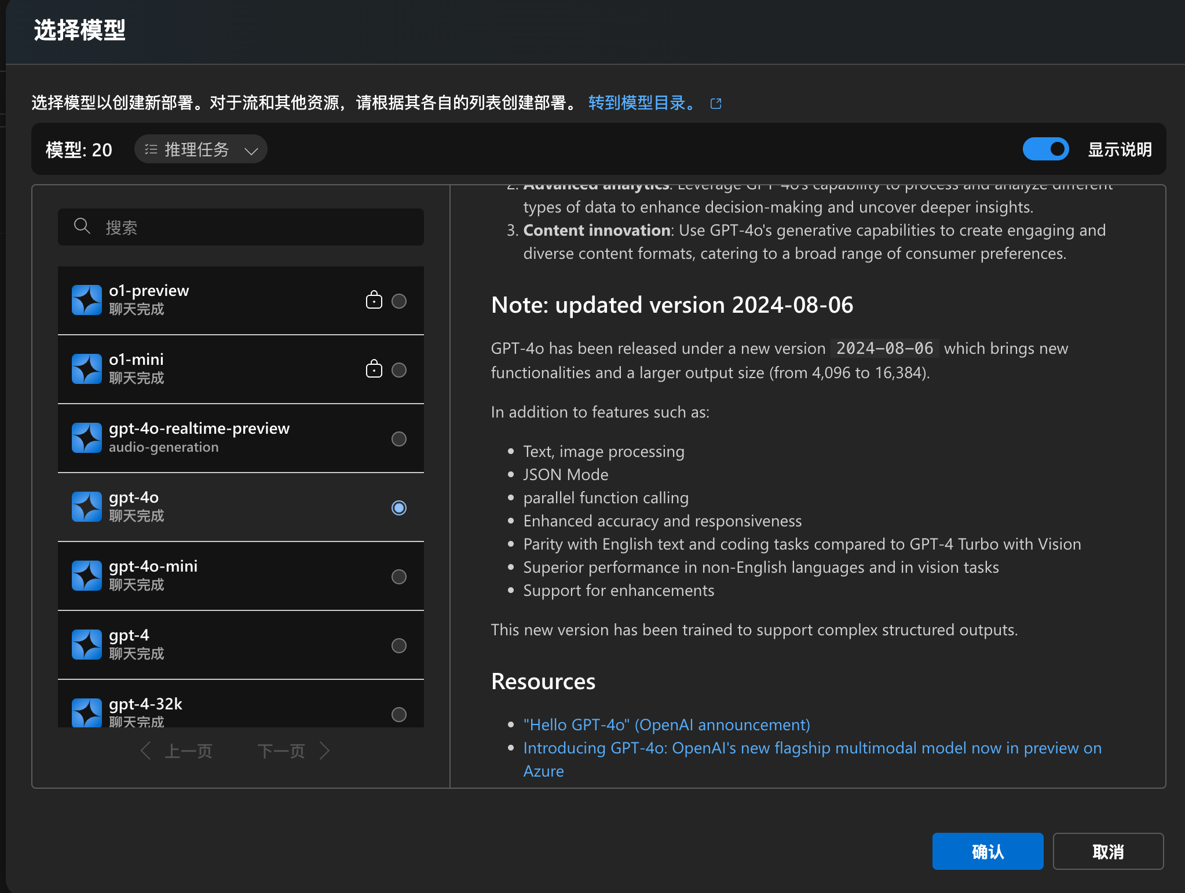Click the list icon in 推理任务 filter
The height and width of the screenshot is (893, 1185).
151,149
